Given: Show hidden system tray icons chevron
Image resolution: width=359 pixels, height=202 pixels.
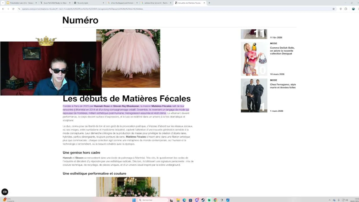Looking at the screenshot, I should tap(330, 200).
